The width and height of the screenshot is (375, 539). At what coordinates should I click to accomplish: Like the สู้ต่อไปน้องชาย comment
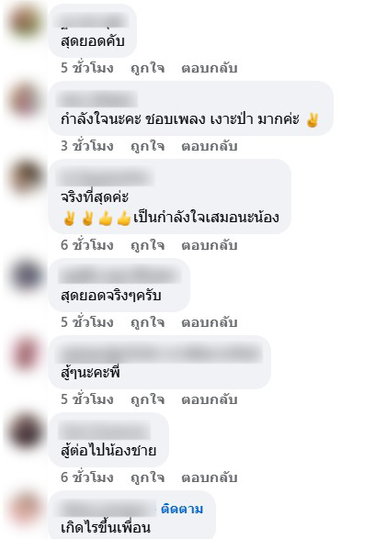pos(147,477)
